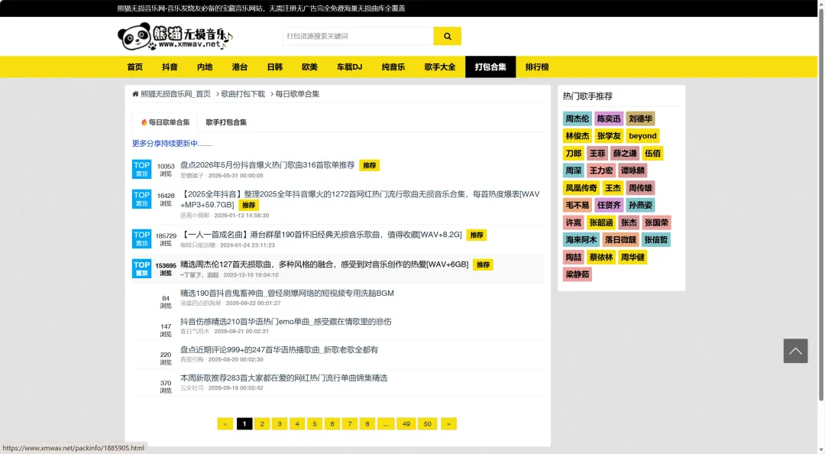Viewport: 825px width, 454px height.
Task: Open the 日韩 nav item
Action: point(275,67)
